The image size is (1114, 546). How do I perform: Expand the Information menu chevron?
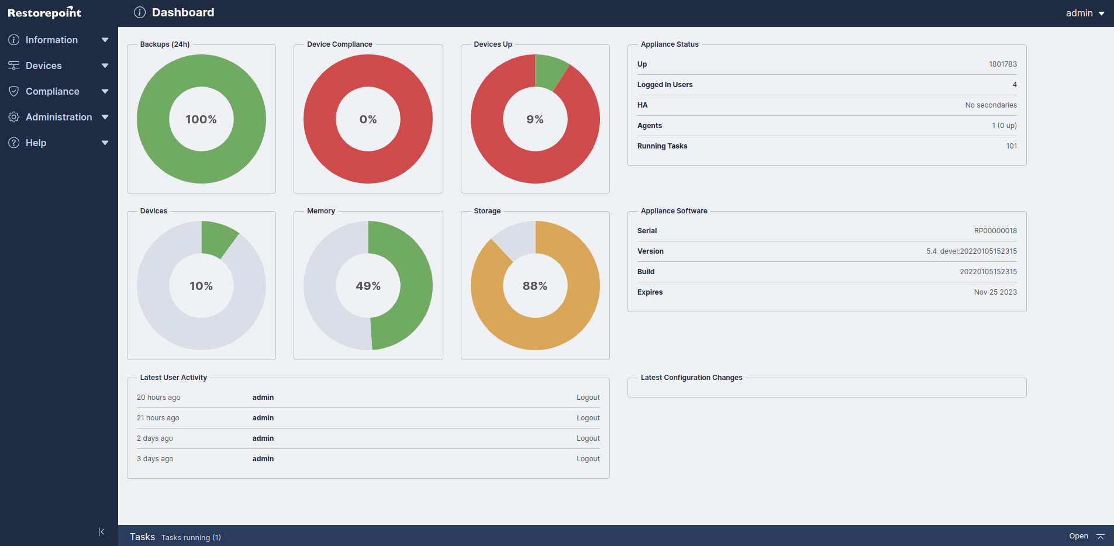click(x=105, y=40)
